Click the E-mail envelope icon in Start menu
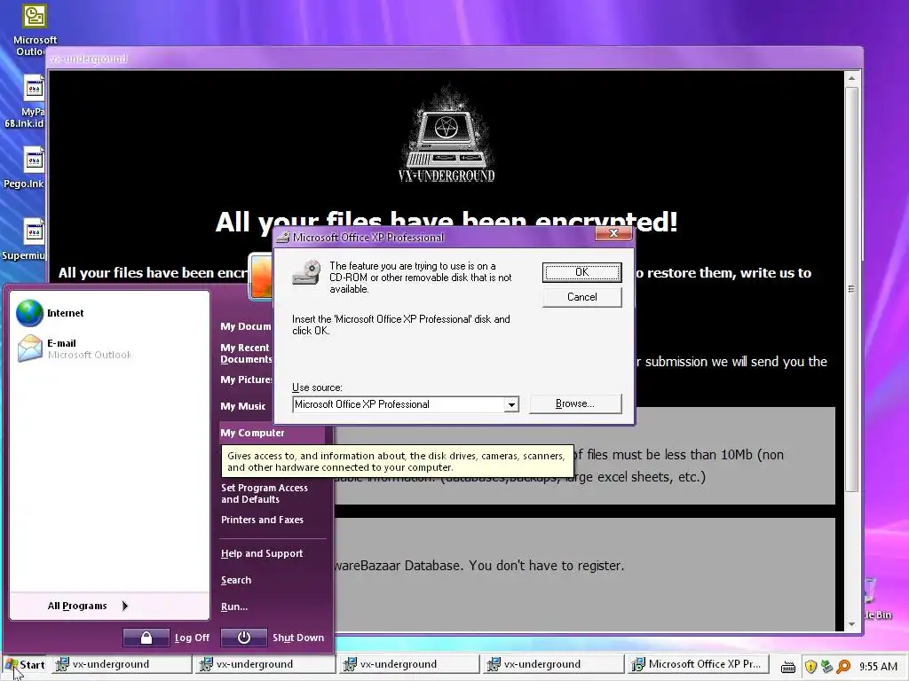 click(x=29, y=348)
